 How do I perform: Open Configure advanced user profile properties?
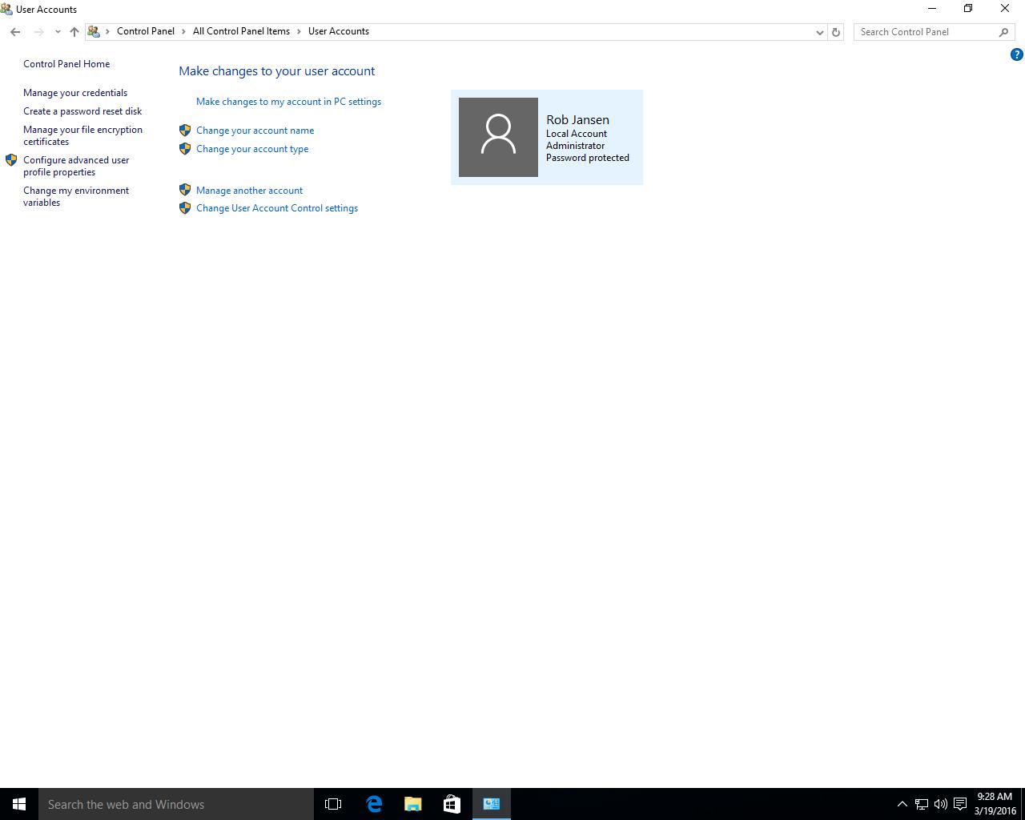pos(76,166)
